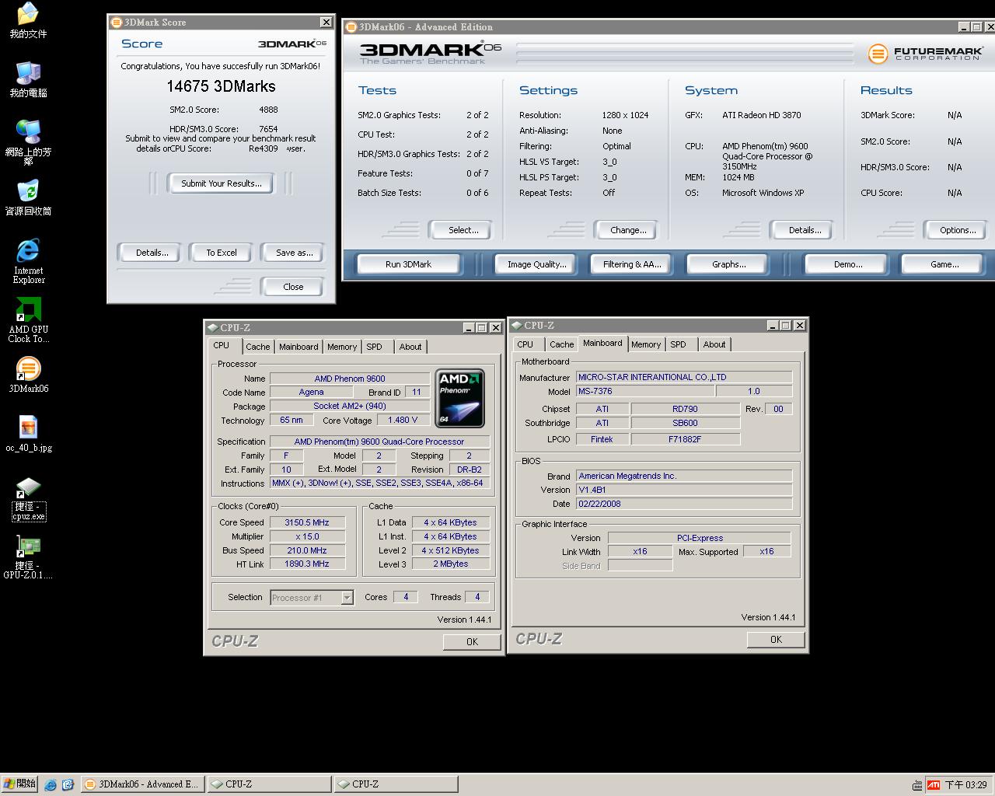The height and width of the screenshot is (796, 995).
Task: Click Chipset RD790 field
Action: (x=686, y=409)
